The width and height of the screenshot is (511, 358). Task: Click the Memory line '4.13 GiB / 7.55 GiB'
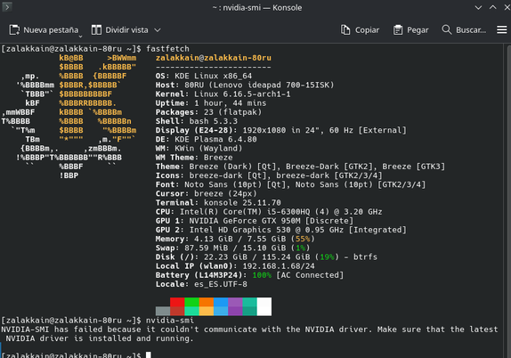(235, 239)
